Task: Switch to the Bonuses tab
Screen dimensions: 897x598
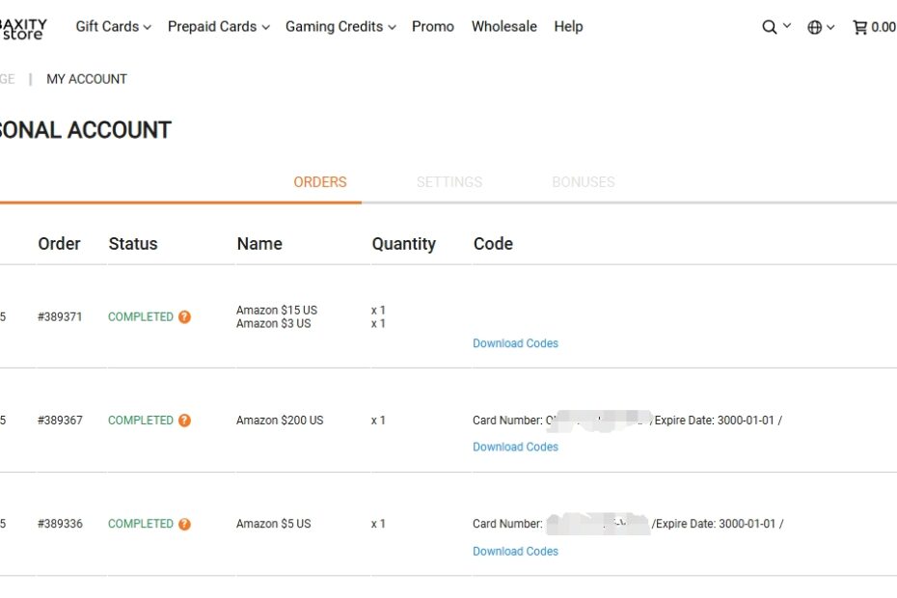Action: [583, 181]
